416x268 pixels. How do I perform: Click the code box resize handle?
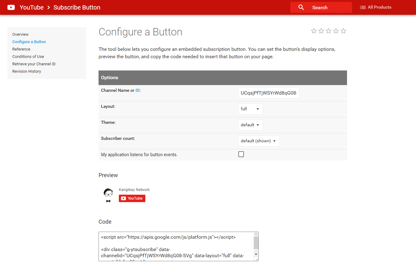point(256,259)
